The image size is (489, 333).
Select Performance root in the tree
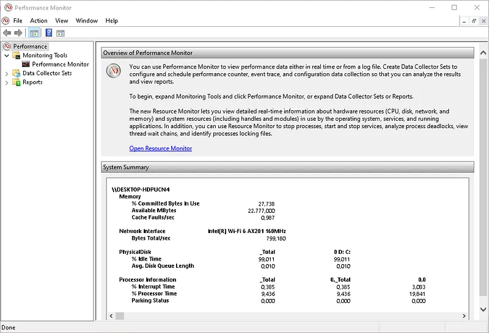(x=30, y=46)
